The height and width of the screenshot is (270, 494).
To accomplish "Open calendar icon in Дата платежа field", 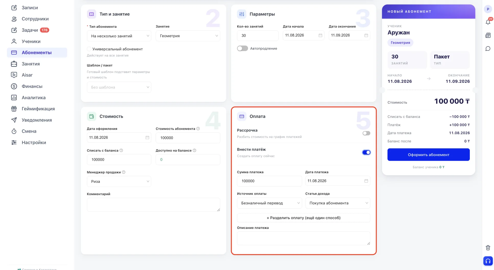I will pos(366,181).
